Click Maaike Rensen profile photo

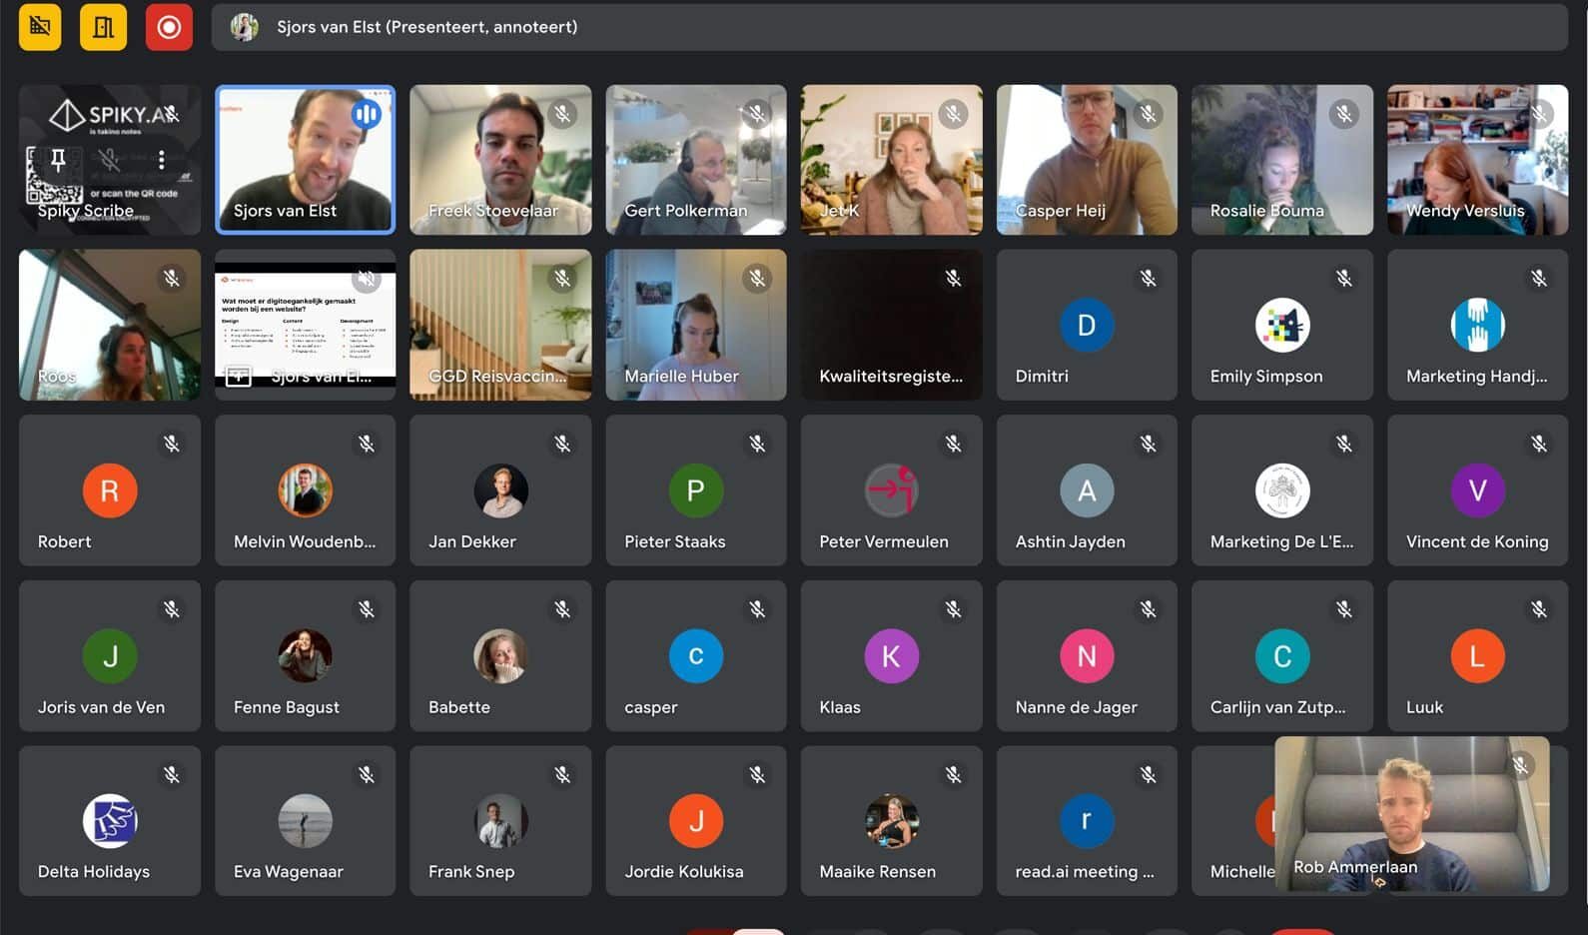(x=891, y=820)
